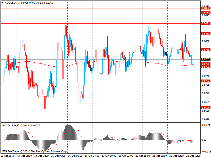Click the 20 Oct 18:00 time label

point(143,156)
